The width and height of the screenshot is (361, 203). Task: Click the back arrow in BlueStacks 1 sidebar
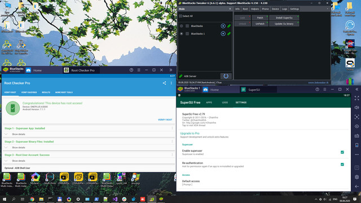(356, 187)
